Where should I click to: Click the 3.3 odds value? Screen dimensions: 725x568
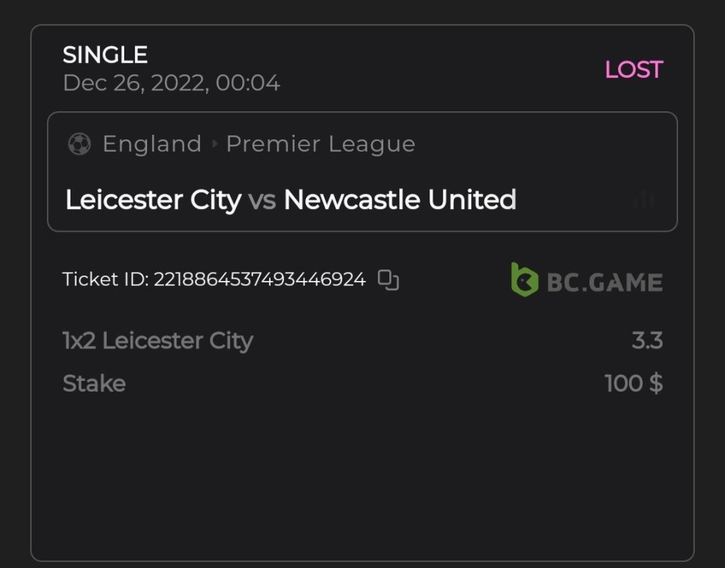click(647, 341)
